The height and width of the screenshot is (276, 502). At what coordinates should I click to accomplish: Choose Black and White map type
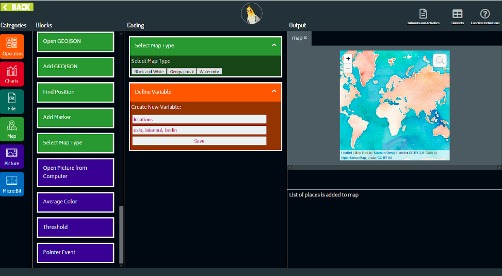pos(149,72)
